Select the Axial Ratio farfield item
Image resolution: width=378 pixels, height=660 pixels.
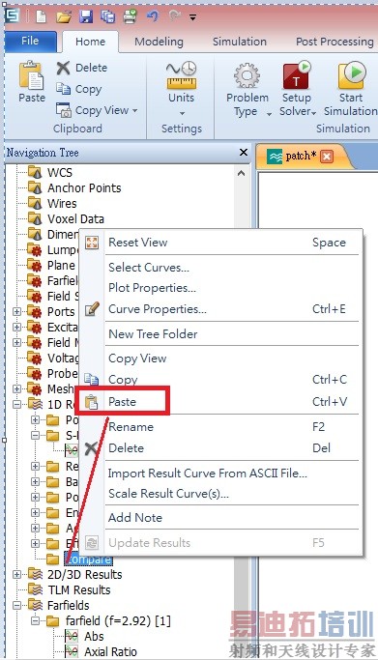point(110,651)
